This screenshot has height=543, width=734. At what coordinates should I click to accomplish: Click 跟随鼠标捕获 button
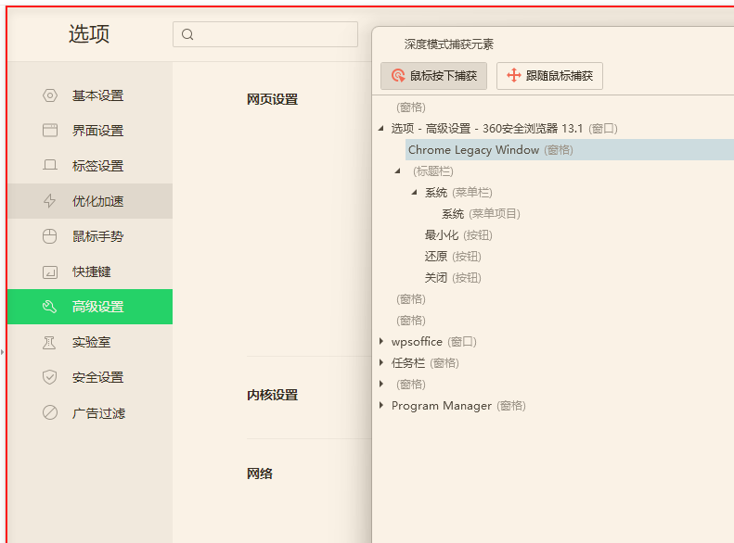(549, 76)
